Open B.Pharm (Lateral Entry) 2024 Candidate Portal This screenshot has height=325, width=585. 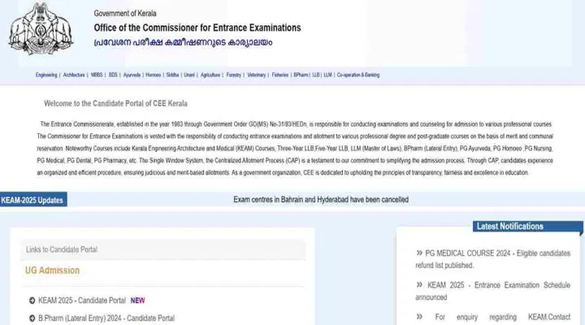click(106, 318)
